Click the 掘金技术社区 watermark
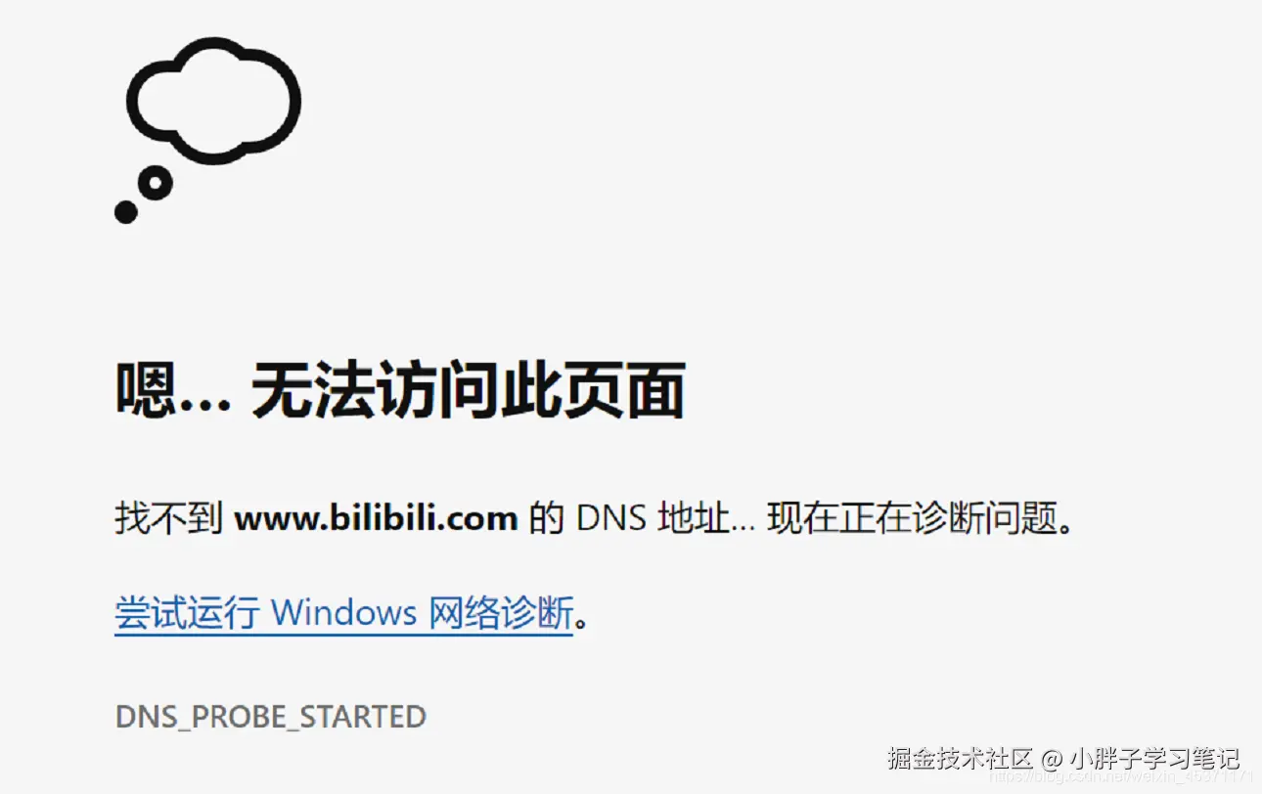This screenshot has width=1262, height=794. coord(961,758)
